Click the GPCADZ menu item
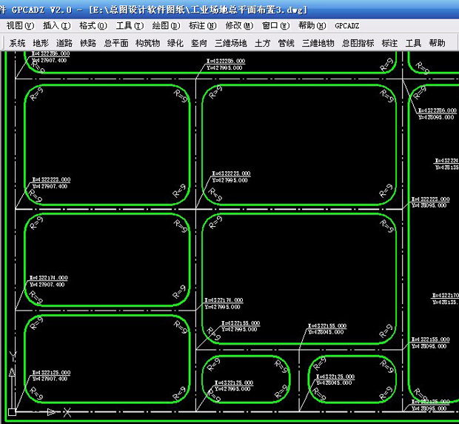The width and height of the screenshot is (459, 424). click(346, 25)
